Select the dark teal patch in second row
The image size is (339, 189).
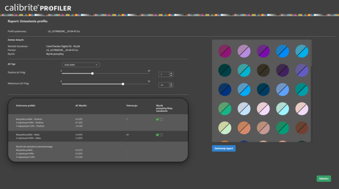click(225, 71)
